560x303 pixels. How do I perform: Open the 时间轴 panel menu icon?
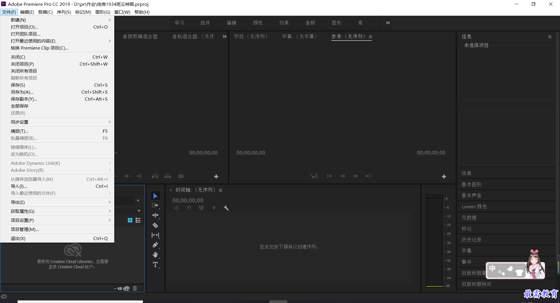click(x=220, y=190)
